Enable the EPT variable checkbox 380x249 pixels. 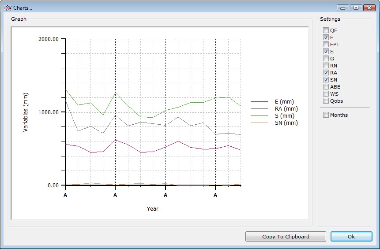[326, 45]
